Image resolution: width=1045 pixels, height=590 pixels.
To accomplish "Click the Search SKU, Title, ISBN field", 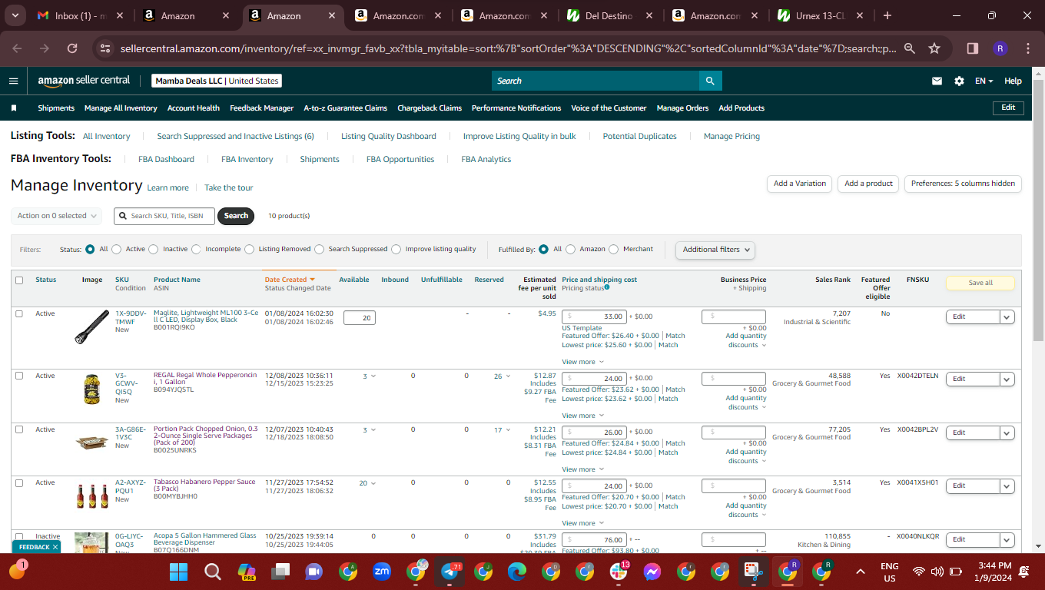I will coord(164,216).
